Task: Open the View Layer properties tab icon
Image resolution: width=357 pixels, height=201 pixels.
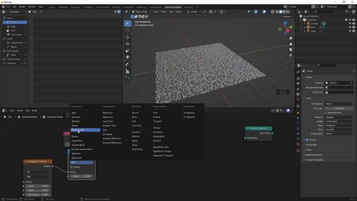Action: [298, 89]
